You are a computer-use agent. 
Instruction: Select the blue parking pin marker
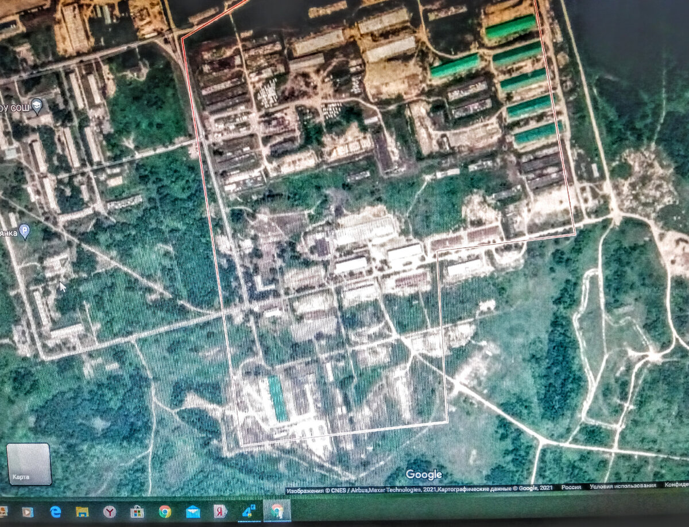(24, 232)
